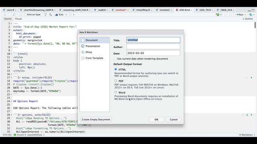Select the Presentation type in the dialog list
257x144 pixels.
coord(95,46)
